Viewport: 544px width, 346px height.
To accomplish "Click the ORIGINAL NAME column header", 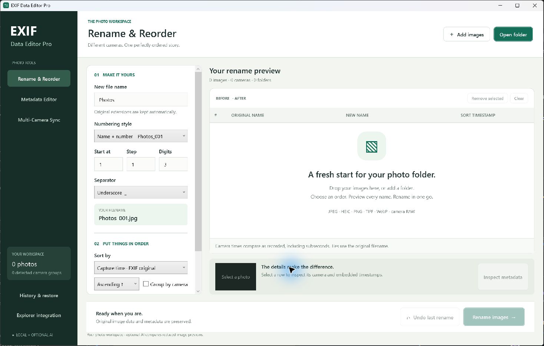I will tap(248, 115).
